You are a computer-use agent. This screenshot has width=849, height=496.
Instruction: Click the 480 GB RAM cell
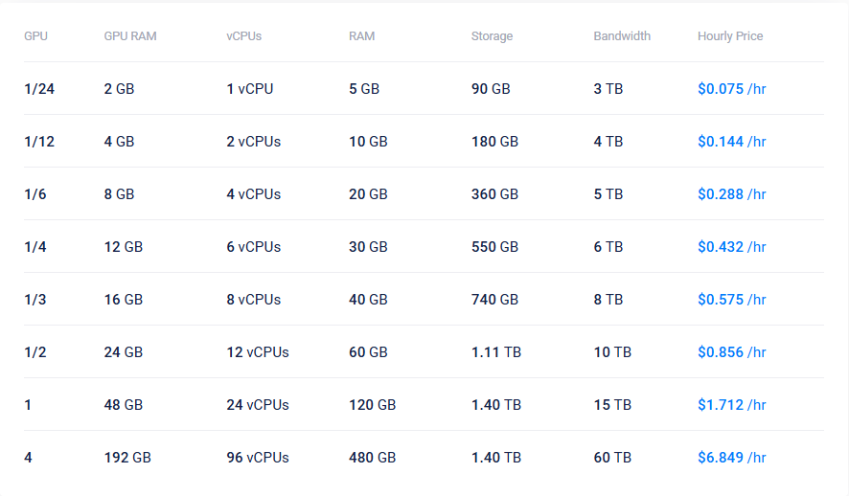(372, 458)
